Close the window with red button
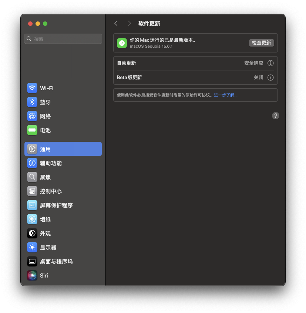 coord(30,24)
